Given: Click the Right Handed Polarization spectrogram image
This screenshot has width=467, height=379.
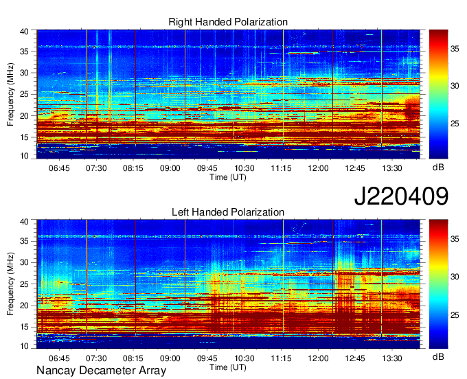Looking at the screenshot, I should click(229, 94).
